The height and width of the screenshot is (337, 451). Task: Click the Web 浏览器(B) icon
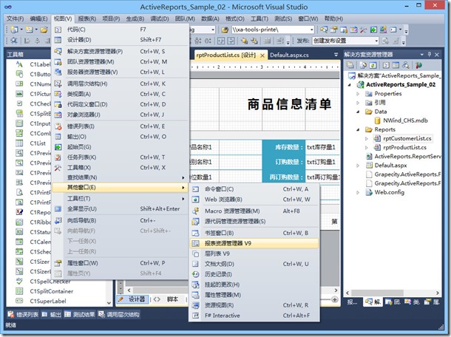(196, 200)
